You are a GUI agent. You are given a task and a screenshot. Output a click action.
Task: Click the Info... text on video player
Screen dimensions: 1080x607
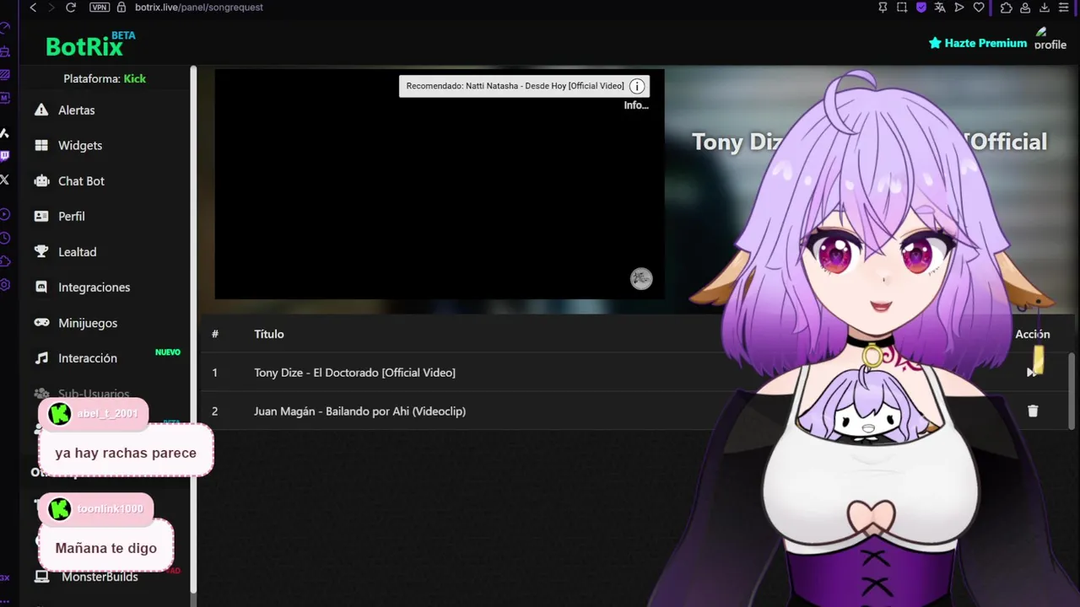pos(636,105)
